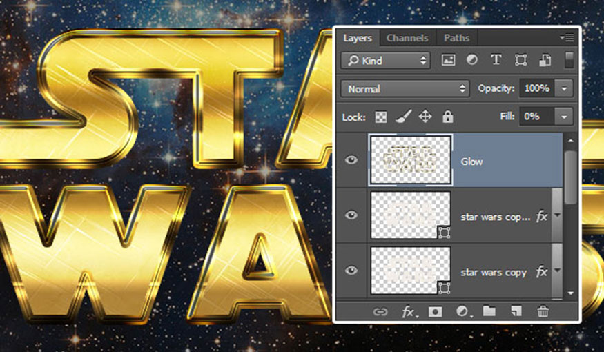Click fx icon on star wars cop... layer
Screen dimensions: 604x352
[542, 217]
